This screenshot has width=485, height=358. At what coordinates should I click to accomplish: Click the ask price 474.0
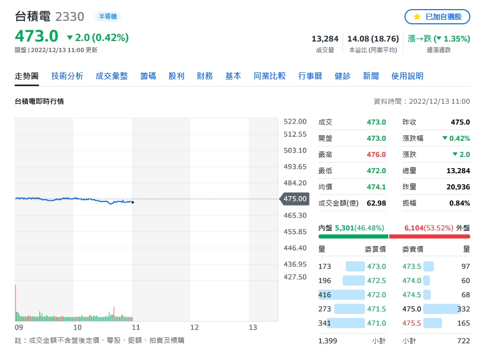(x=412, y=281)
